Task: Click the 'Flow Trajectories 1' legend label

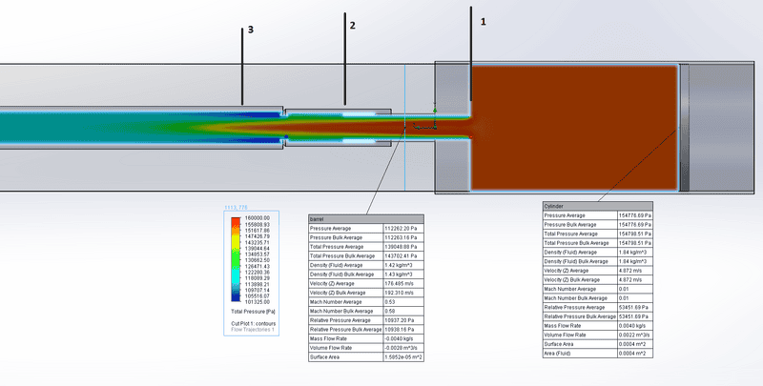Action: (x=251, y=332)
